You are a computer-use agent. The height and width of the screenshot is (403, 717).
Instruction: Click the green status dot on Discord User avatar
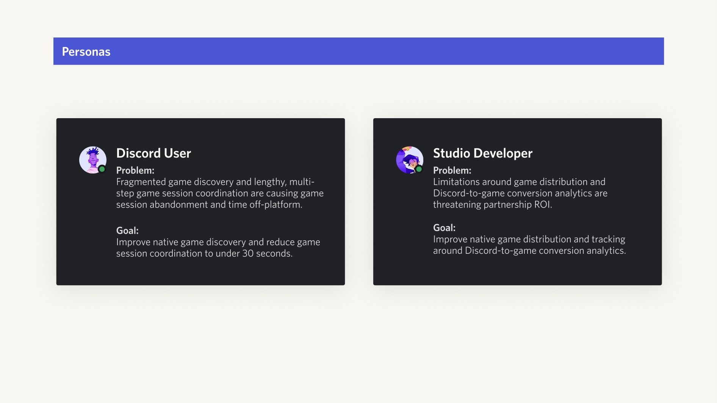[x=102, y=169]
